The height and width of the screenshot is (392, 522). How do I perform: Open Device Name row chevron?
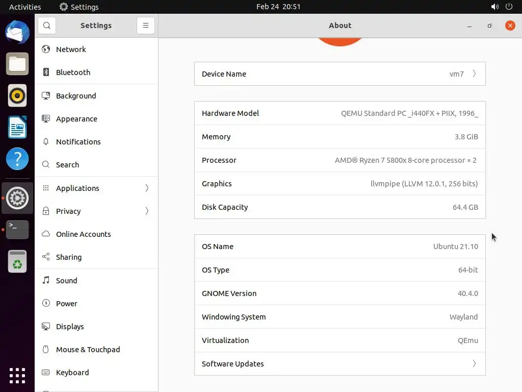click(474, 73)
